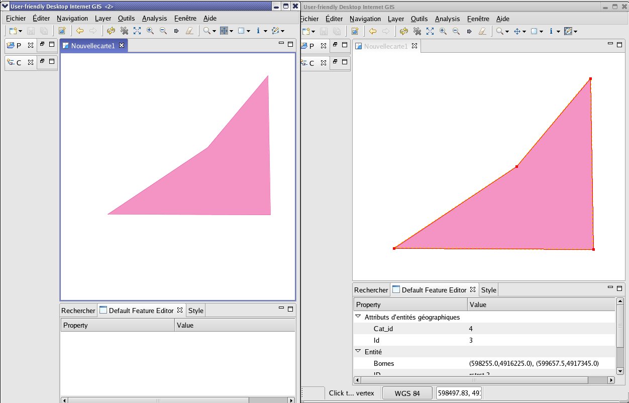The height and width of the screenshot is (403, 629).
Task: Collapse the Attributs d'entités géographiques group
Action: click(358, 317)
